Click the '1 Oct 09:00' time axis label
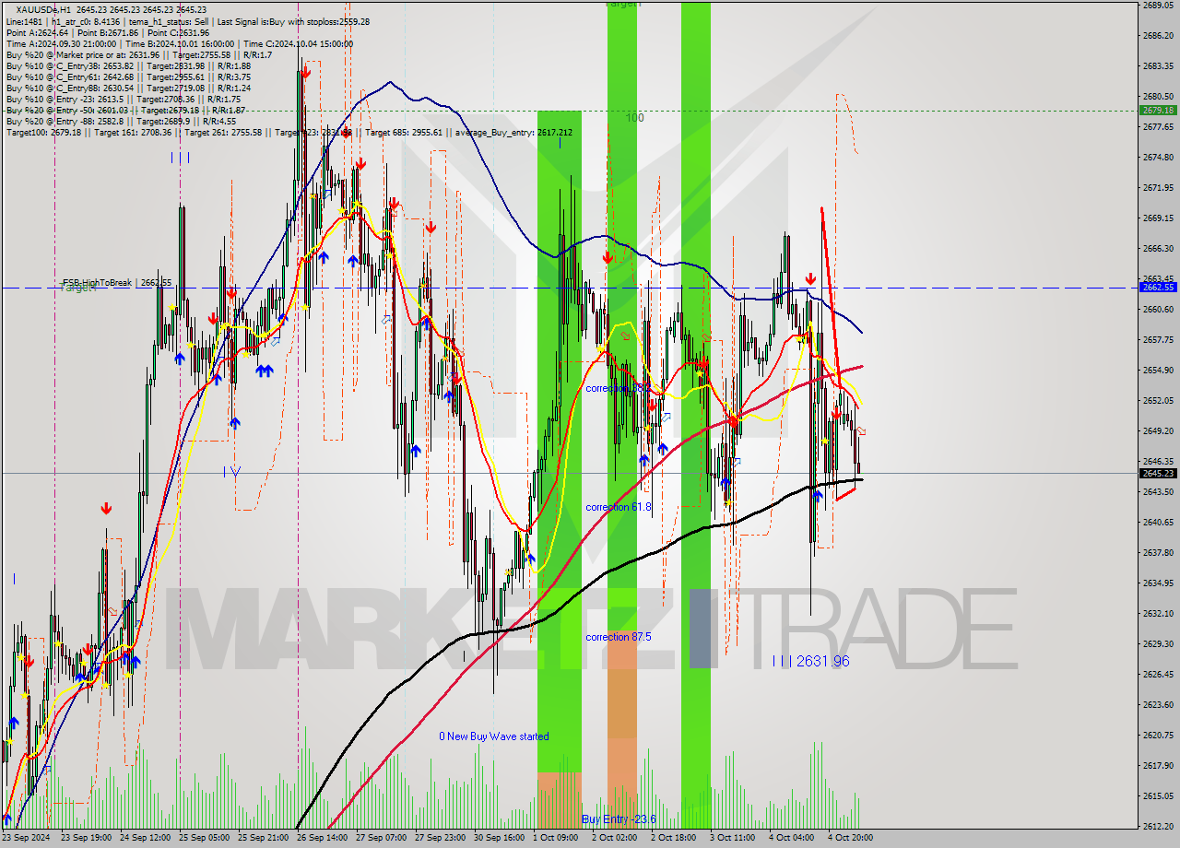The height and width of the screenshot is (848, 1180). [557, 839]
